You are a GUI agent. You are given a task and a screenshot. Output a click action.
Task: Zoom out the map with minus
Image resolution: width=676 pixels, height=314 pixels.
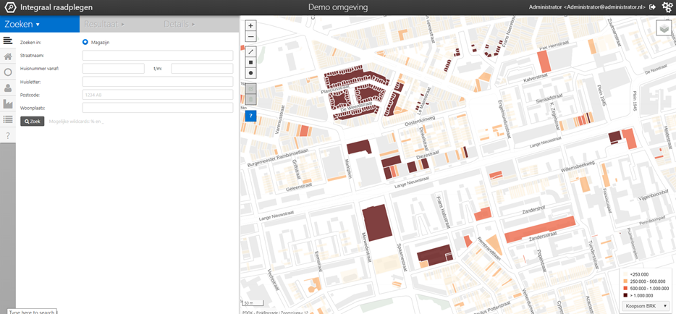point(251,37)
